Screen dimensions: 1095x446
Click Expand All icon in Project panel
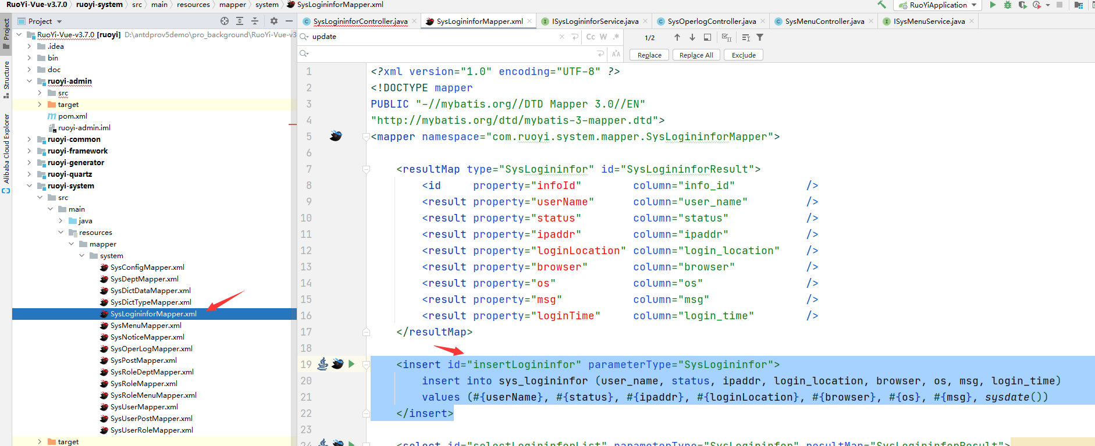point(240,21)
